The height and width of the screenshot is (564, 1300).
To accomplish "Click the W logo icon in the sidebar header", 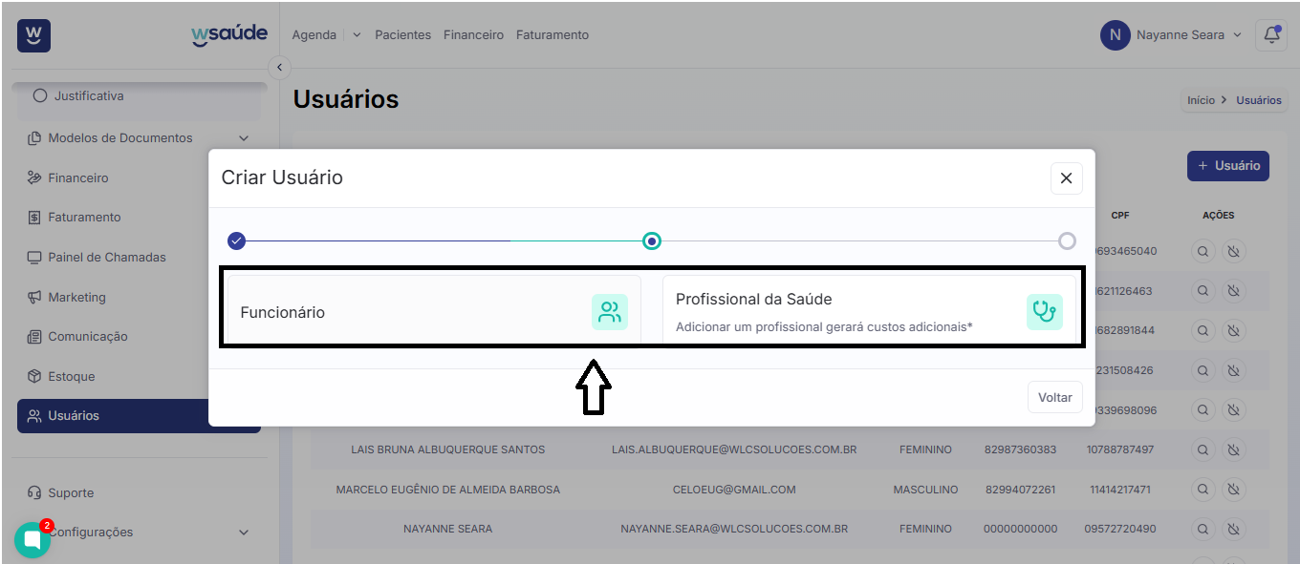I will click(x=34, y=35).
